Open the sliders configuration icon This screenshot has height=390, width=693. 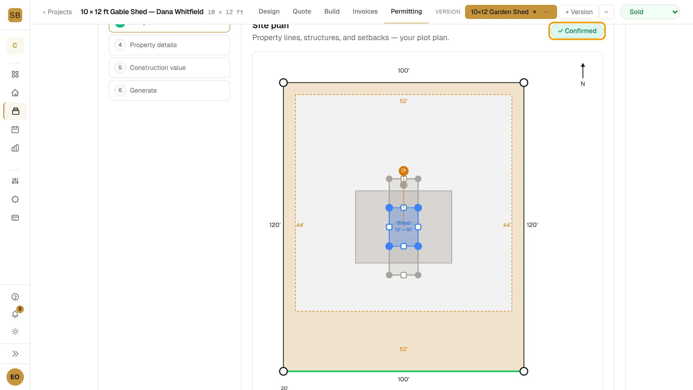(15, 181)
